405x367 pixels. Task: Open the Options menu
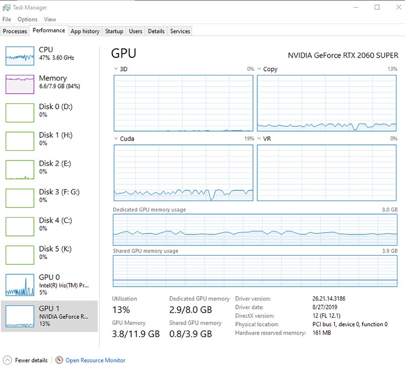click(x=27, y=19)
